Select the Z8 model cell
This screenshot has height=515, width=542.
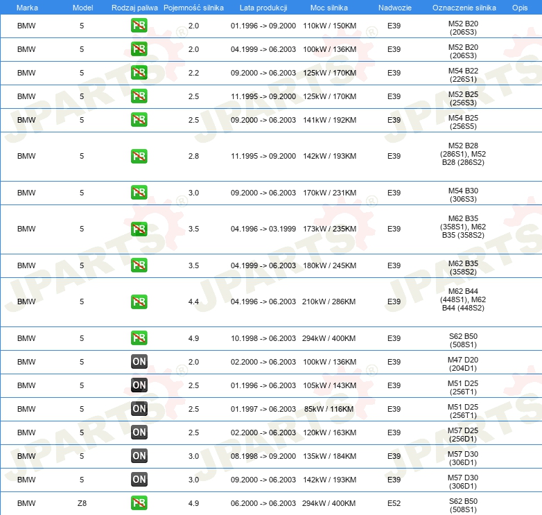pyautogui.click(x=82, y=503)
